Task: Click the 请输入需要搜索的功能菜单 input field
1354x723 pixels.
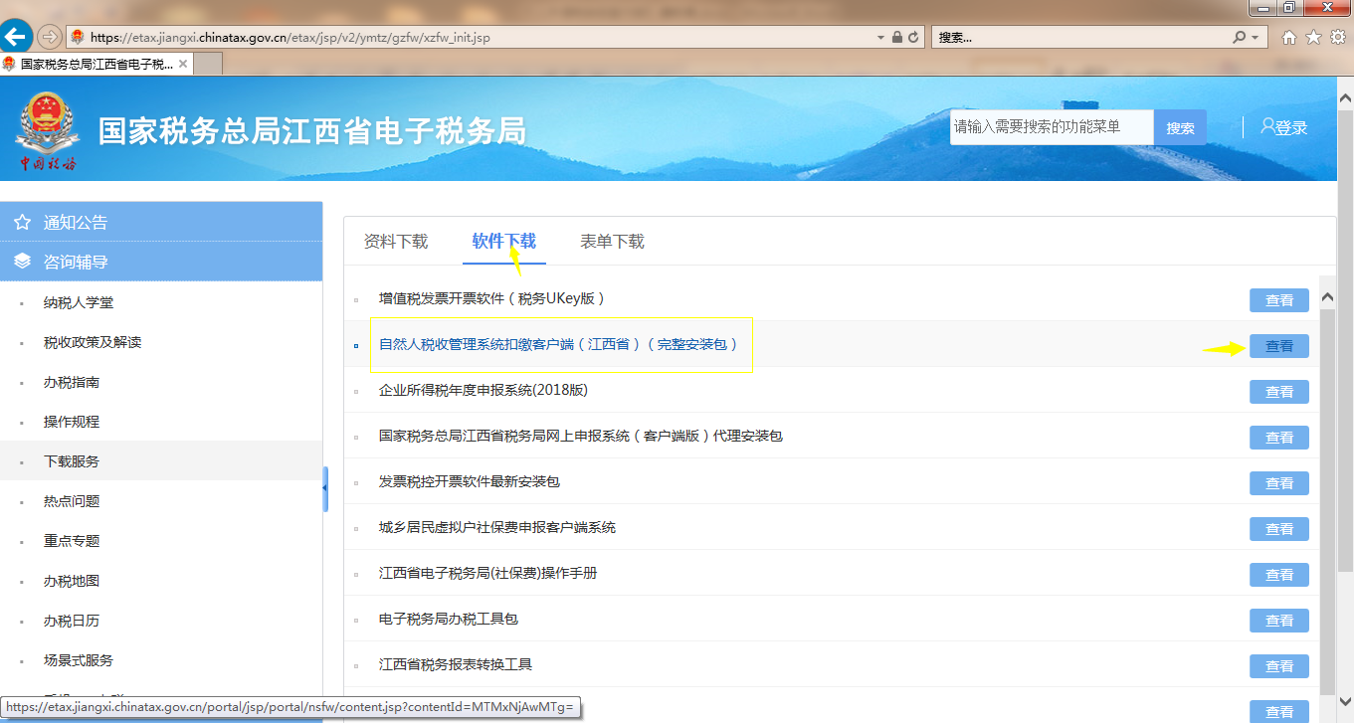Action: (x=1051, y=126)
